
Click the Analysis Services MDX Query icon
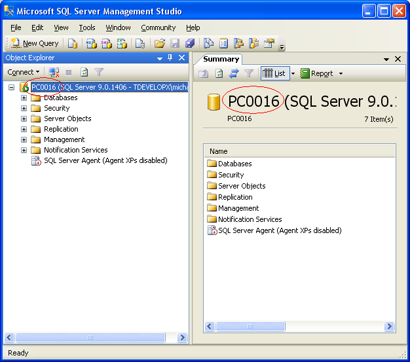pyautogui.click(x=91, y=43)
